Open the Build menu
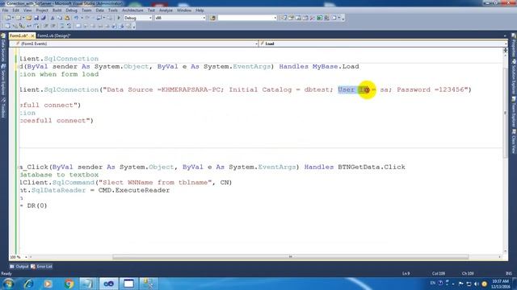517x290 pixels. pyautogui.click(x=57, y=10)
